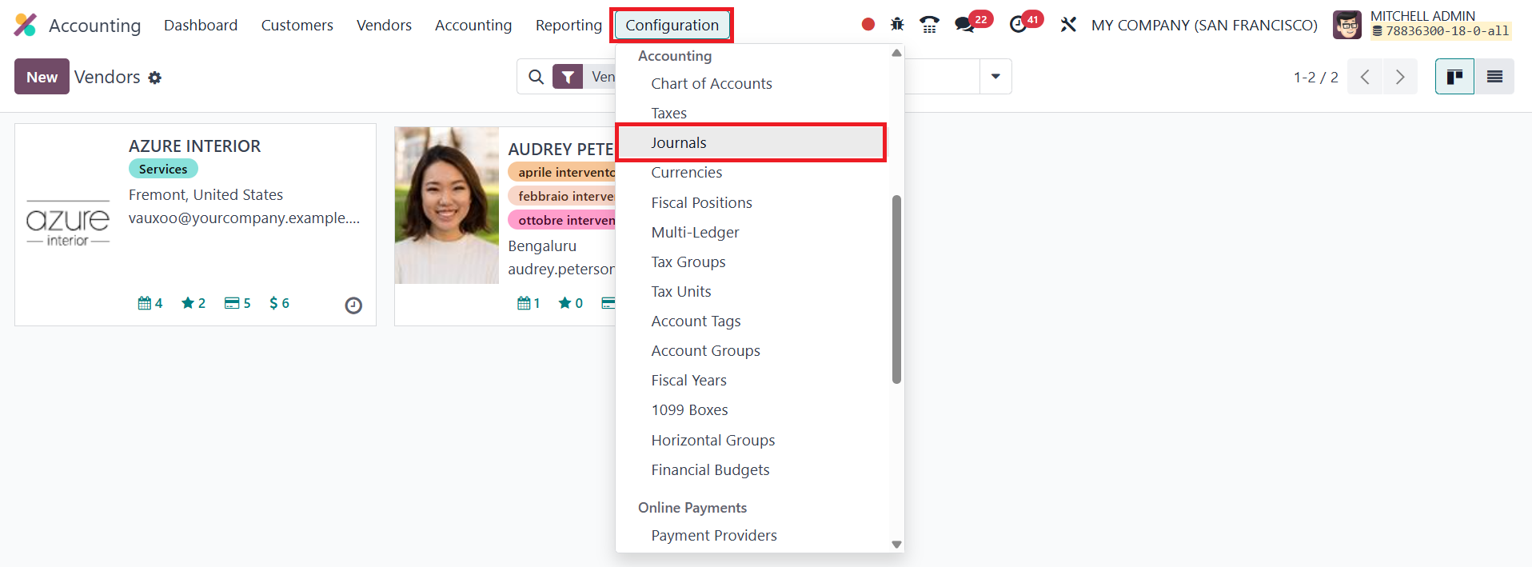Click scrollbar up arrow in menu
The height and width of the screenshot is (567, 1532).
click(896, 53)
